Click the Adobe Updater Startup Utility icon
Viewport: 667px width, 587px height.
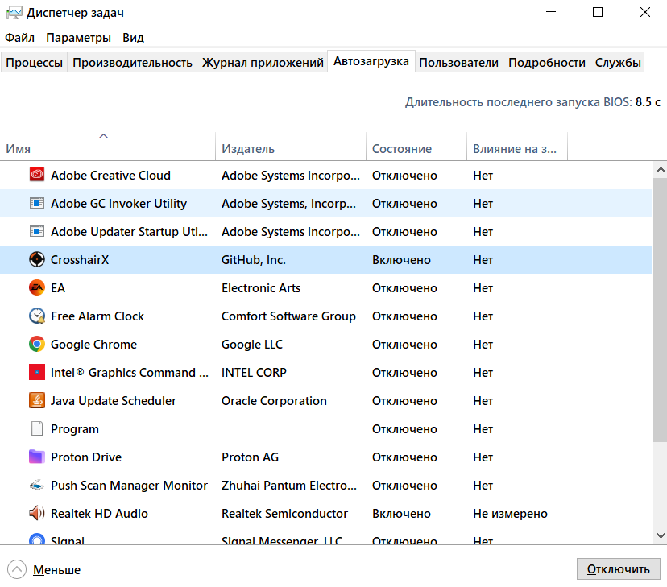pyautogui.click(x=37, y=231)
